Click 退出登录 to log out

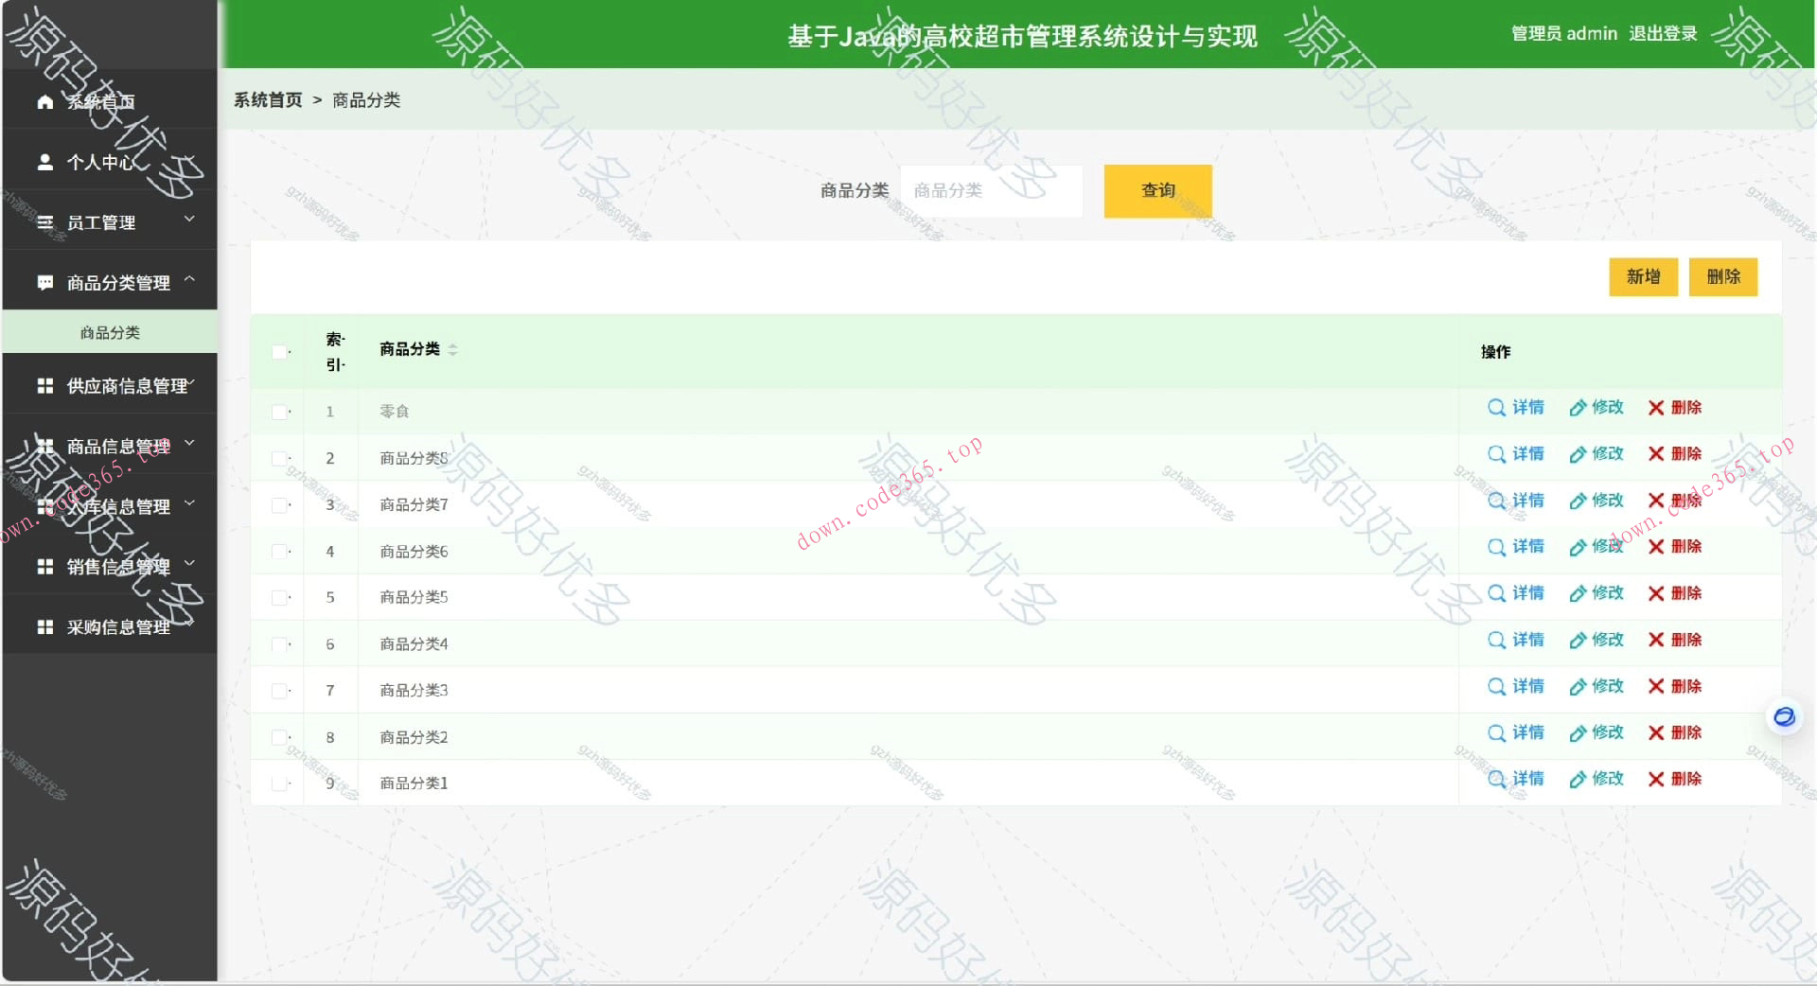[1663, 33]
